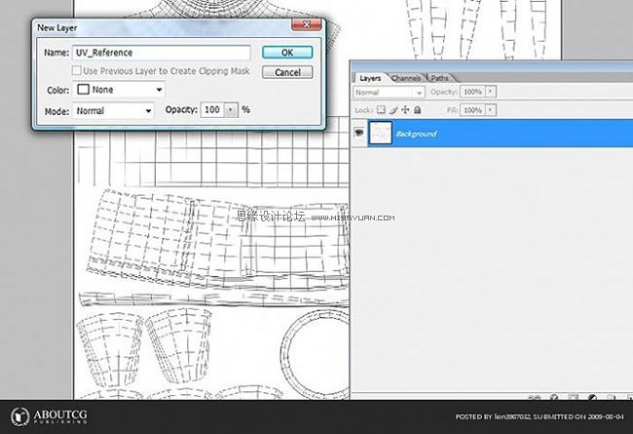Image resolution: width=633 pixels, height=434 pixels.
Task: Click Cancel in the New Layer dialog
Action: 286,72
